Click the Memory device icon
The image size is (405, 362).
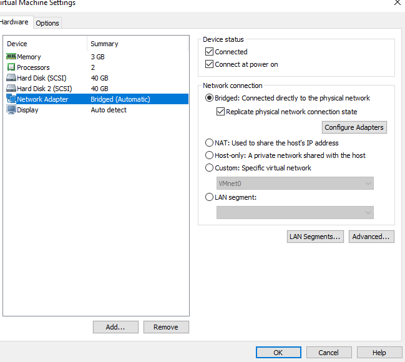coord(11,56)
